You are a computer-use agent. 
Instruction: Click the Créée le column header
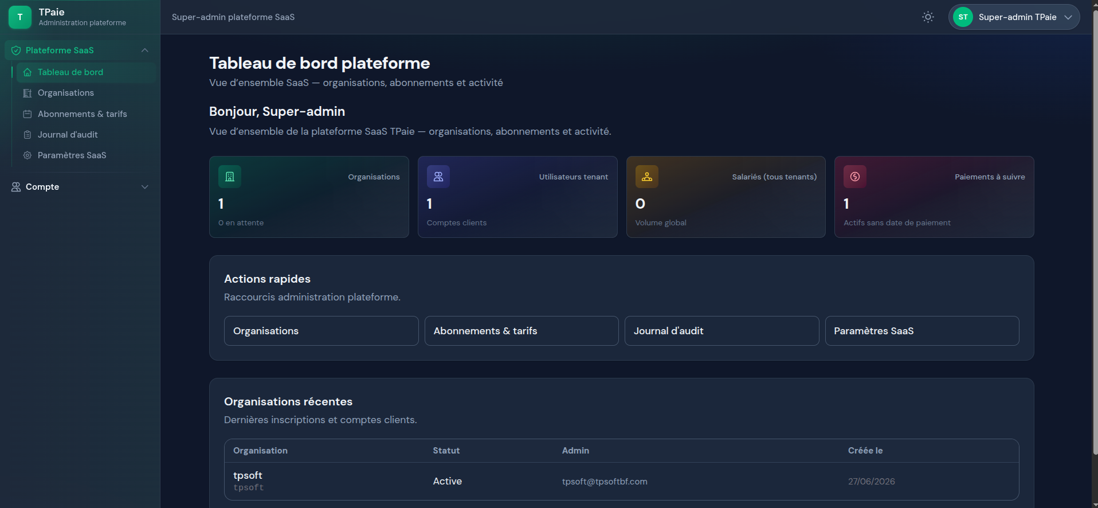click(x=865, y=451)
